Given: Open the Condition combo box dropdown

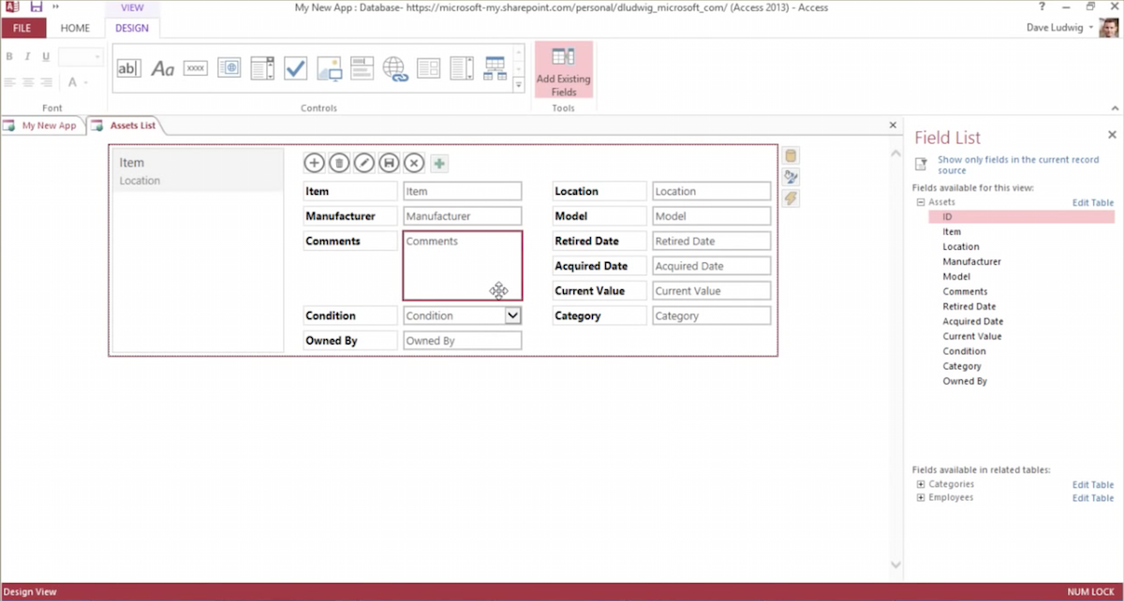Looking at the screenshot, I should coord(513,315).
